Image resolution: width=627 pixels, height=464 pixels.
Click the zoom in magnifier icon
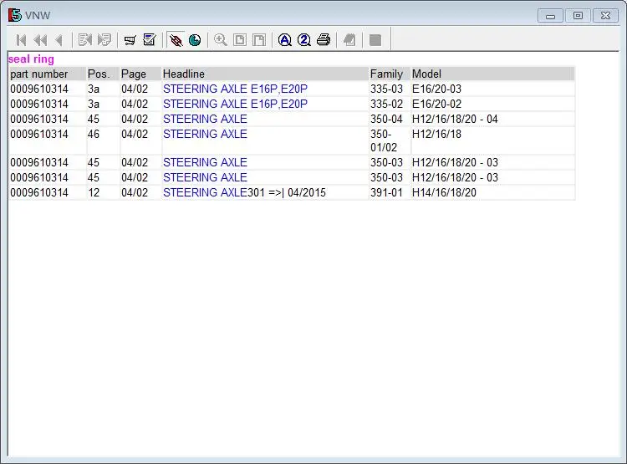[221, 40]
